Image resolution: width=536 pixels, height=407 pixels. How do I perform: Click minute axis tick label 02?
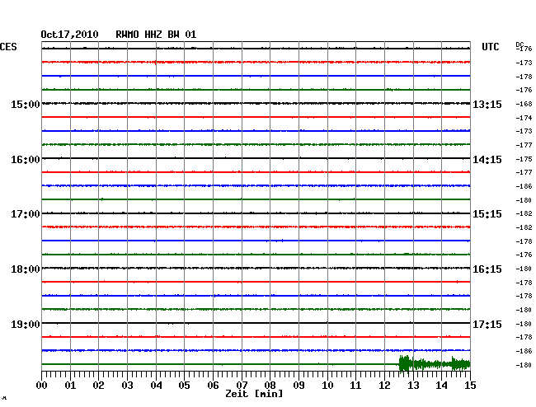tap(98, 385)
